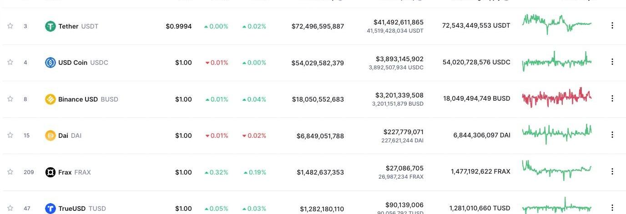Open the three-dot menu for Tether

(612, 25)
